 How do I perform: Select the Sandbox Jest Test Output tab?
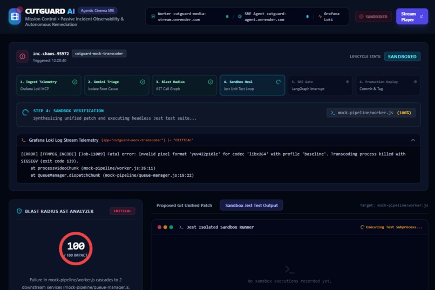coord(252,205)
